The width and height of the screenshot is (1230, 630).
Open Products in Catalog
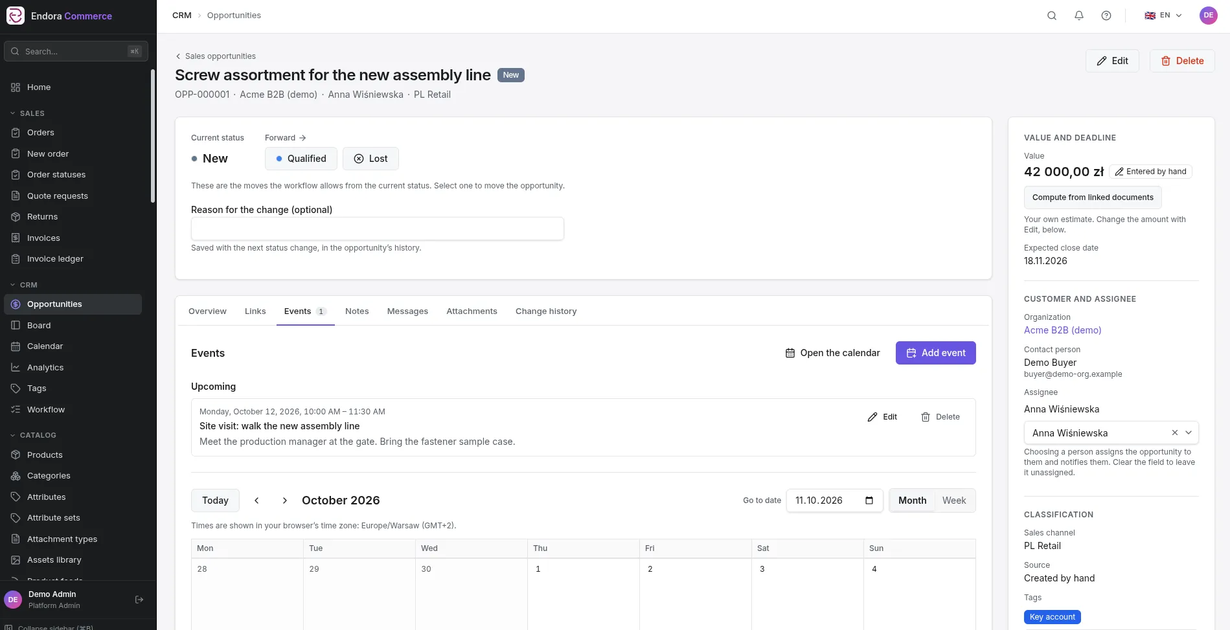(x=73, y=455)
